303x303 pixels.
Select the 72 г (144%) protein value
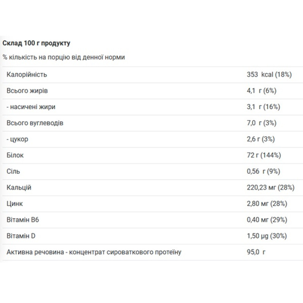click(264, 155)
